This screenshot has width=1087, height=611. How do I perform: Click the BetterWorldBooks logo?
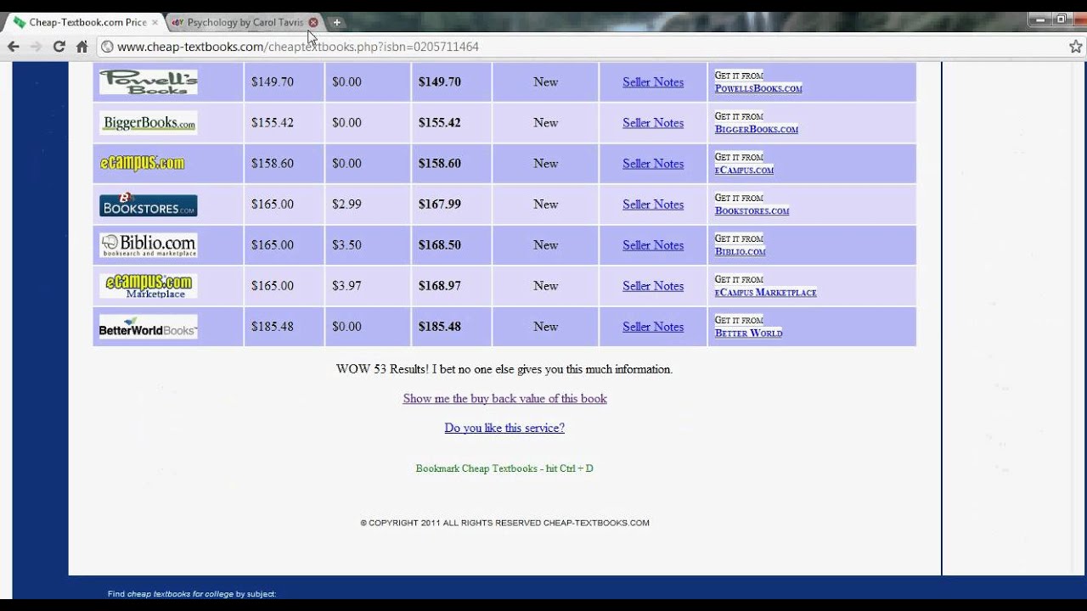click(149, 327)
